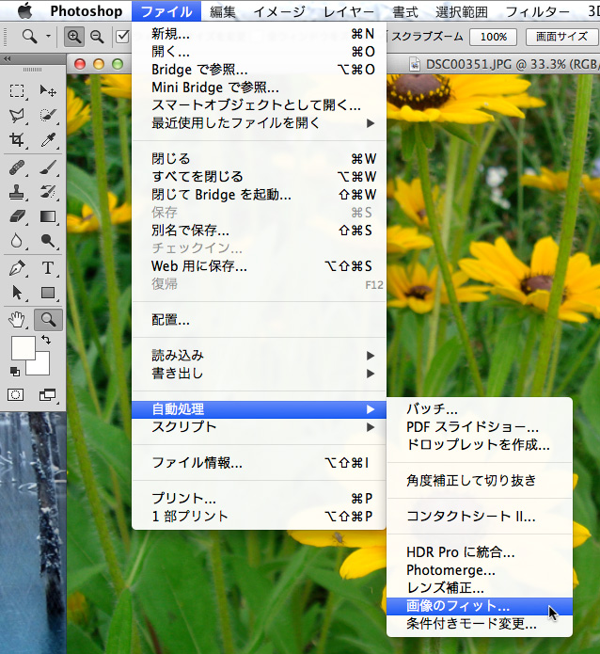
Task: Select the Quick Selection tool
Action: click(x=48, y=115)
